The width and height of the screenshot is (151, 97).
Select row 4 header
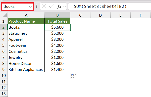coord(4,39)
